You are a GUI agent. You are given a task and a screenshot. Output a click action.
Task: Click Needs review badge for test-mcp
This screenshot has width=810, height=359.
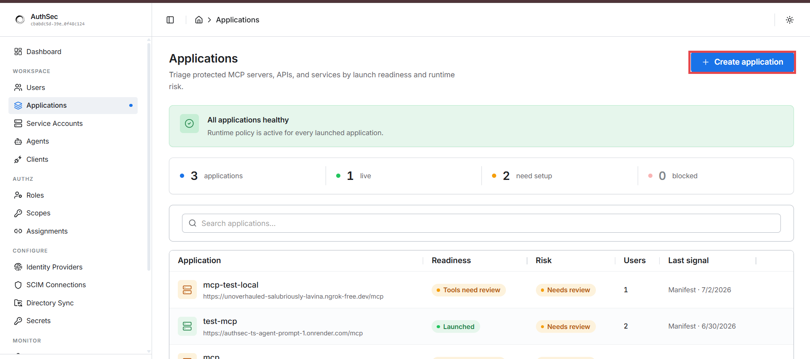click(x=565, y=326)
